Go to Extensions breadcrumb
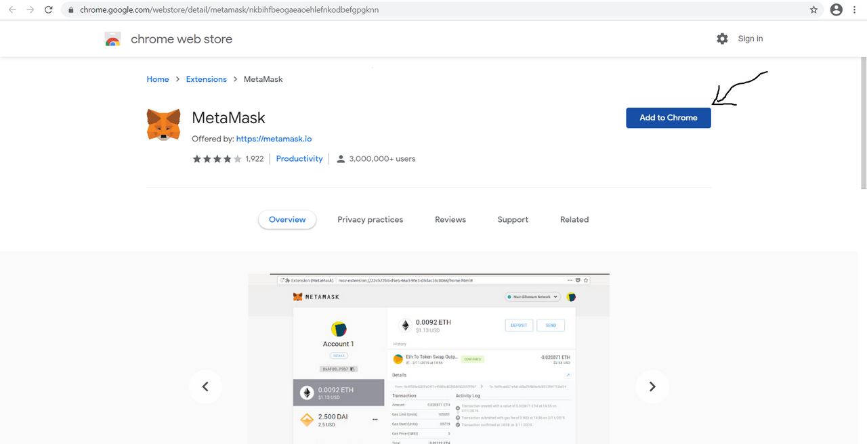 pos(207,79)
